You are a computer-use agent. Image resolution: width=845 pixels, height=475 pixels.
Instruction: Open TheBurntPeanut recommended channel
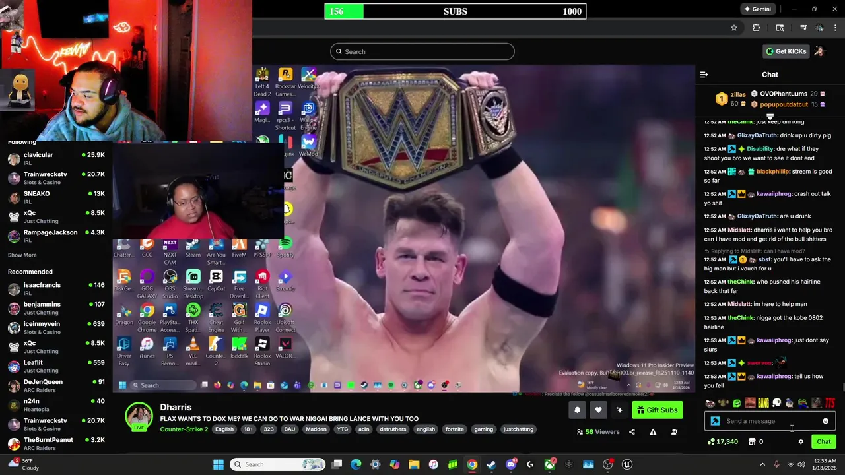(x=56, y=443)
